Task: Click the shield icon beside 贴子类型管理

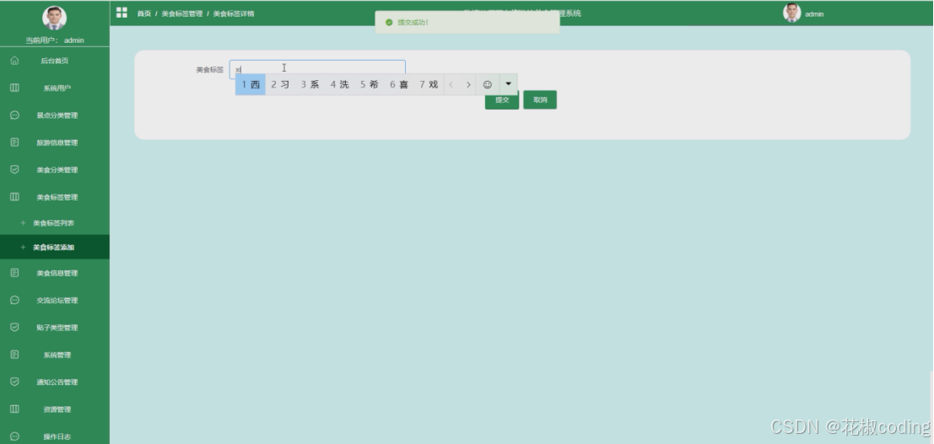Action: [x=15, y=327]
